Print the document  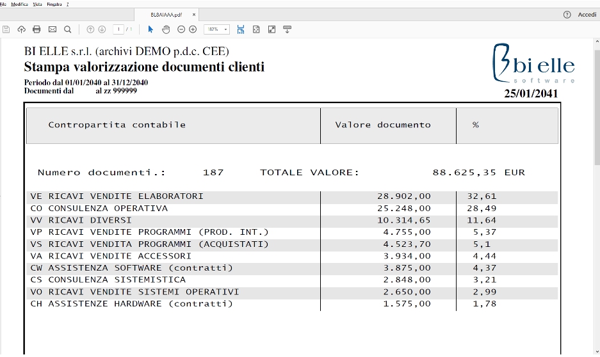[x=36, y=29]
